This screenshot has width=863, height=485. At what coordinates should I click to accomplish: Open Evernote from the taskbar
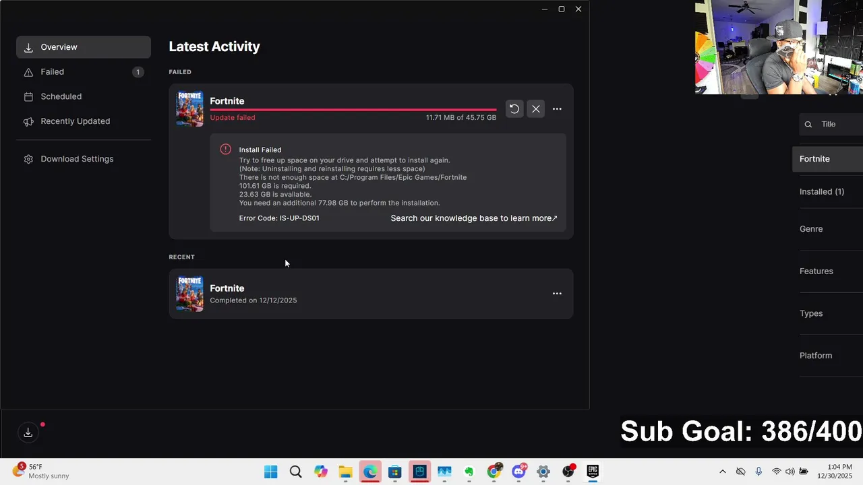(x=469, y=472)
